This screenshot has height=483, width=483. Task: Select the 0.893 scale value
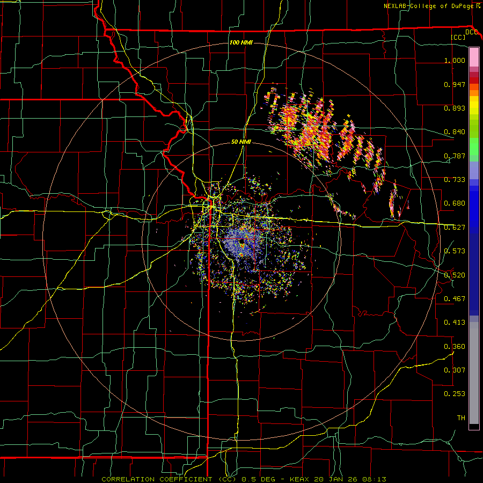point(455,108)
